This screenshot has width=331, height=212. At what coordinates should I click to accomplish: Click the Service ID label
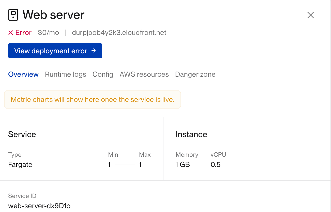(22, 196)
